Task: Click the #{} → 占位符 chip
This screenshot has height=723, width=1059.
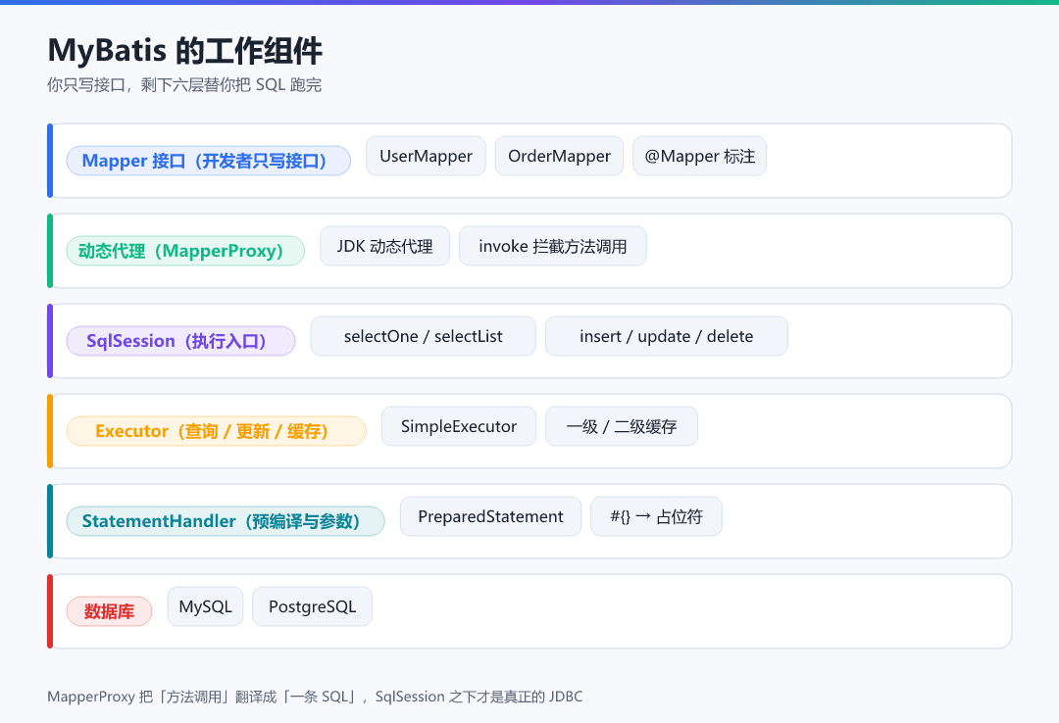Action: 656,516
